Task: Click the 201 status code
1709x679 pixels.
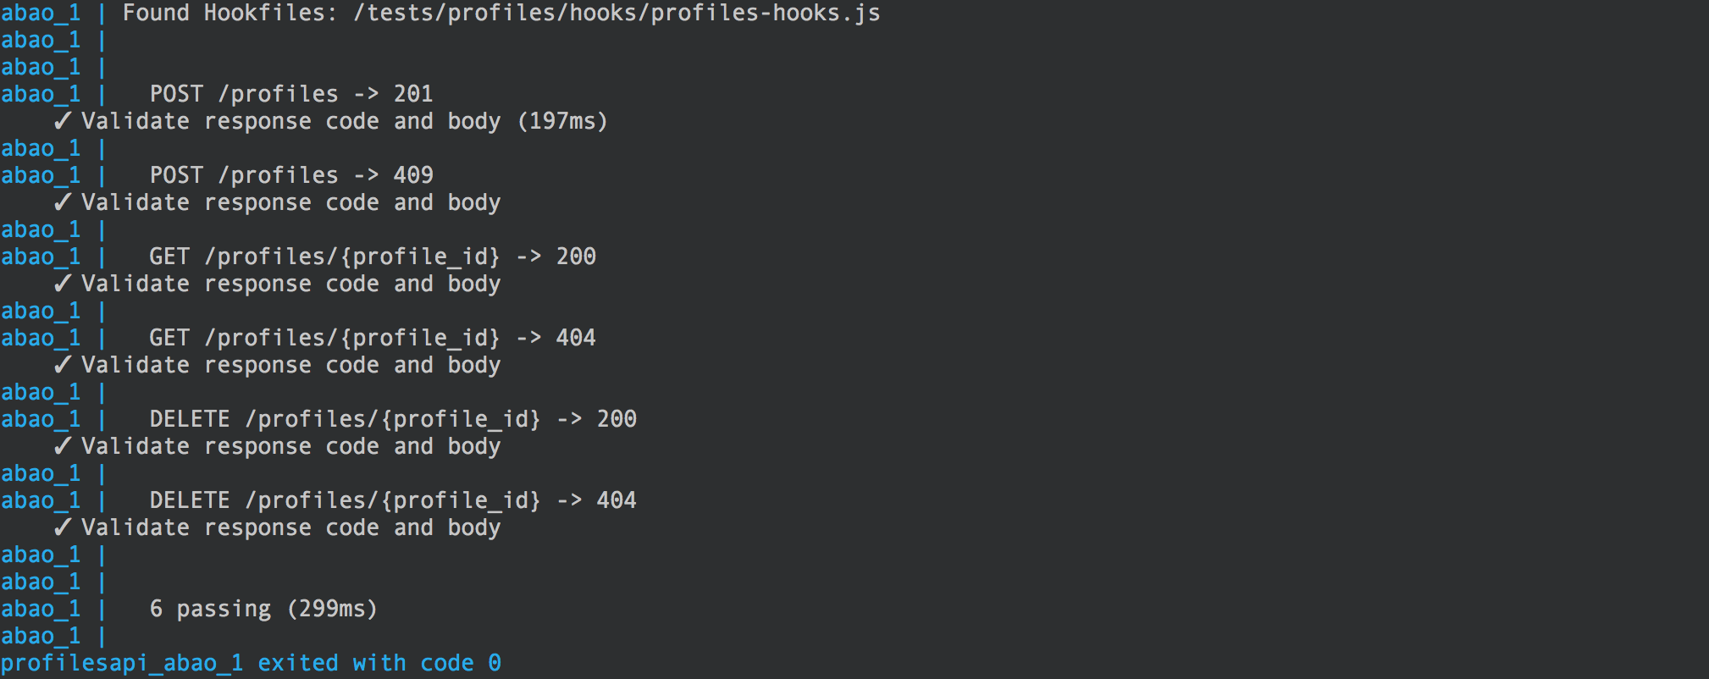Action: 413,94
